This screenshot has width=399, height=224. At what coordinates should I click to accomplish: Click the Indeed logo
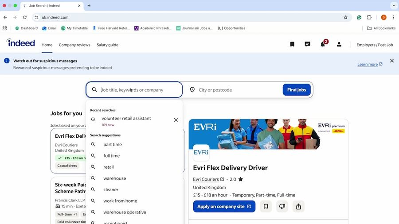(20, 43)
